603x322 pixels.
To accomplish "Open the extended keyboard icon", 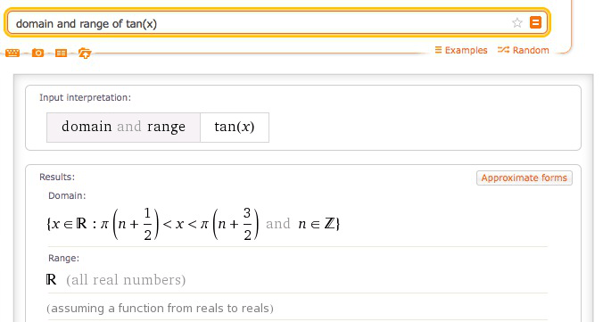I will click(x=12, y=53).
